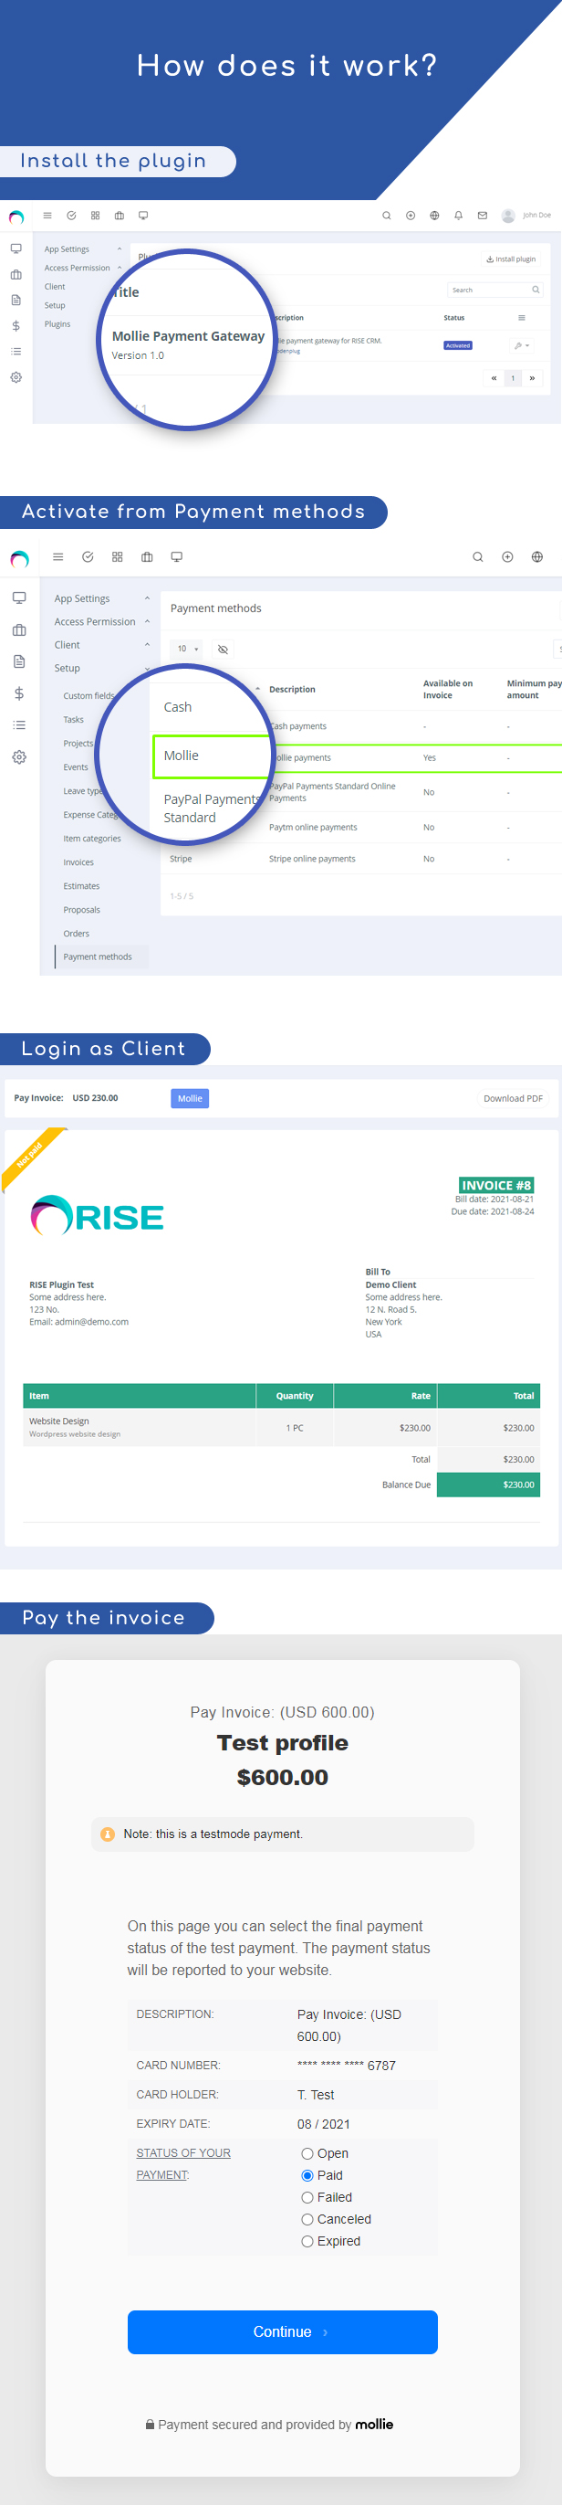Open grid icon in Payment methods screenshot top bar
The height and width of the screenshot is (2505, 562).
pos(118,557)
